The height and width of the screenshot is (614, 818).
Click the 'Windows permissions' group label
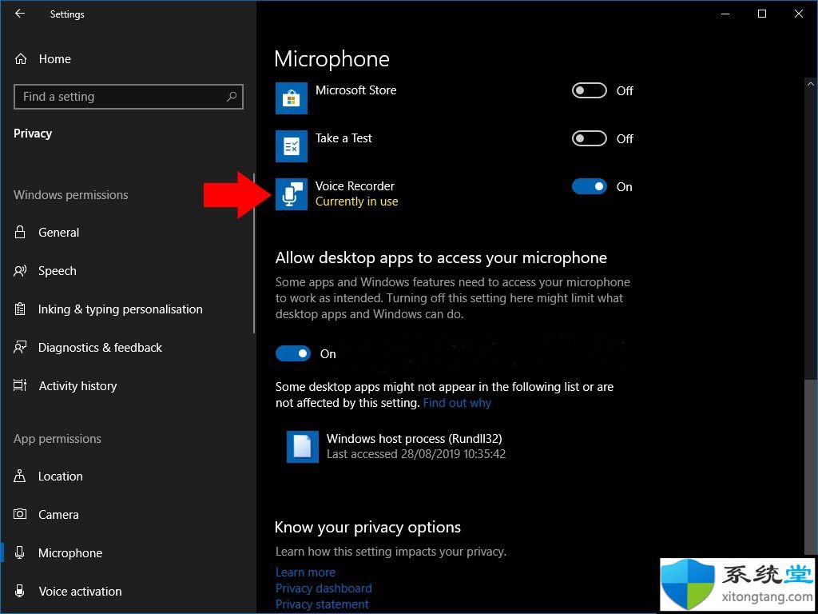pos(71,195)
